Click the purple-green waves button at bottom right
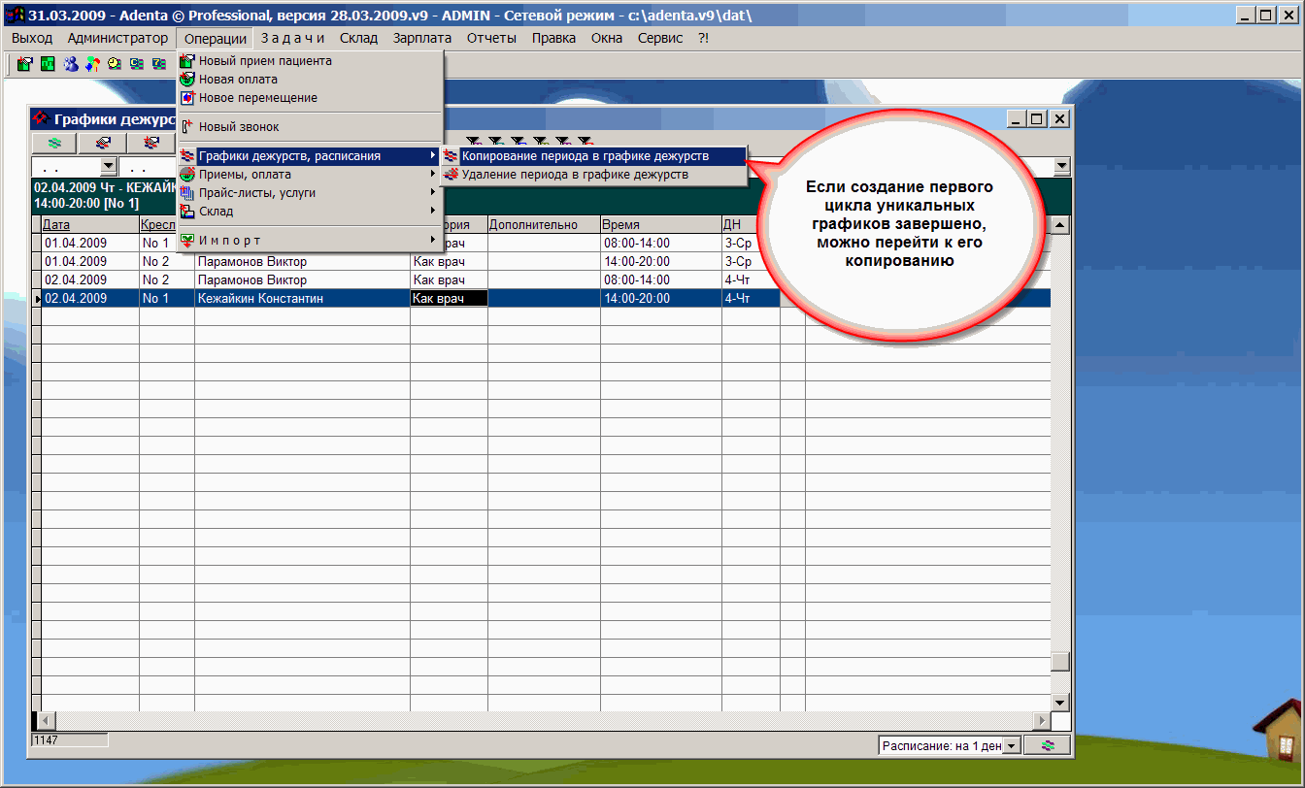 [1048, 745]
